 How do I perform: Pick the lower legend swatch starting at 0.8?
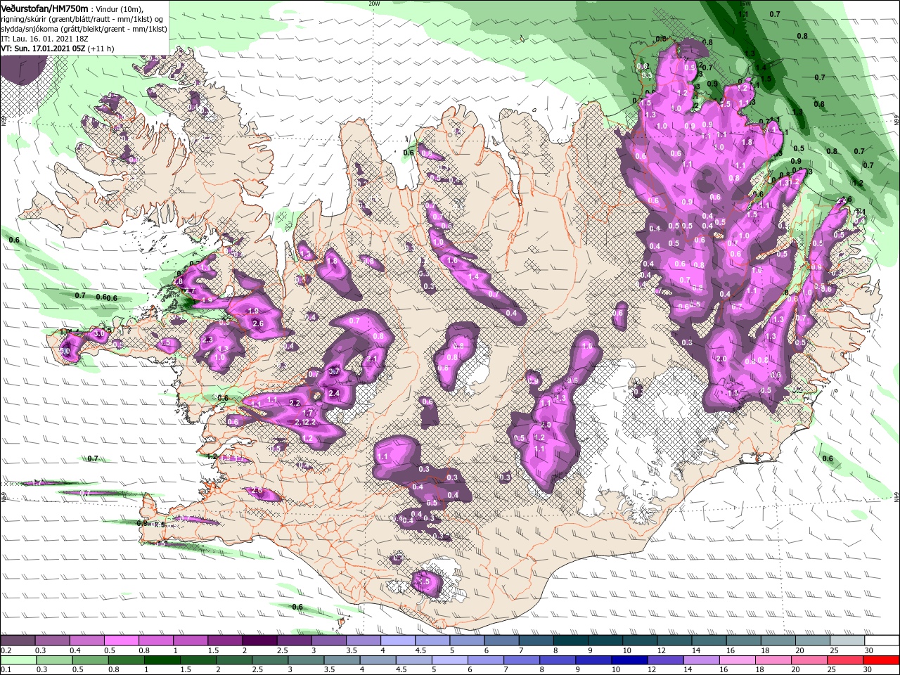coord(127,660)
